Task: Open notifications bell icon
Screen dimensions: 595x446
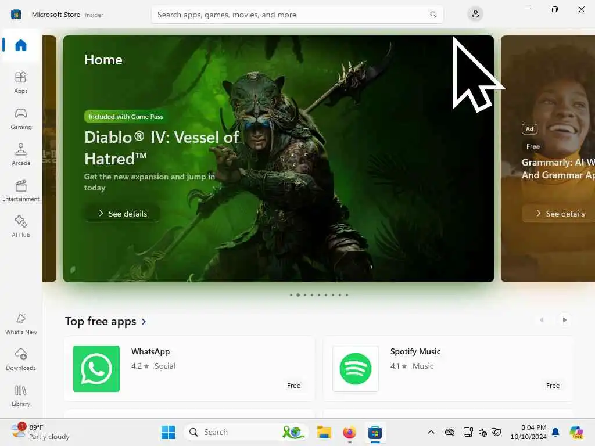Action: (555, 432)
